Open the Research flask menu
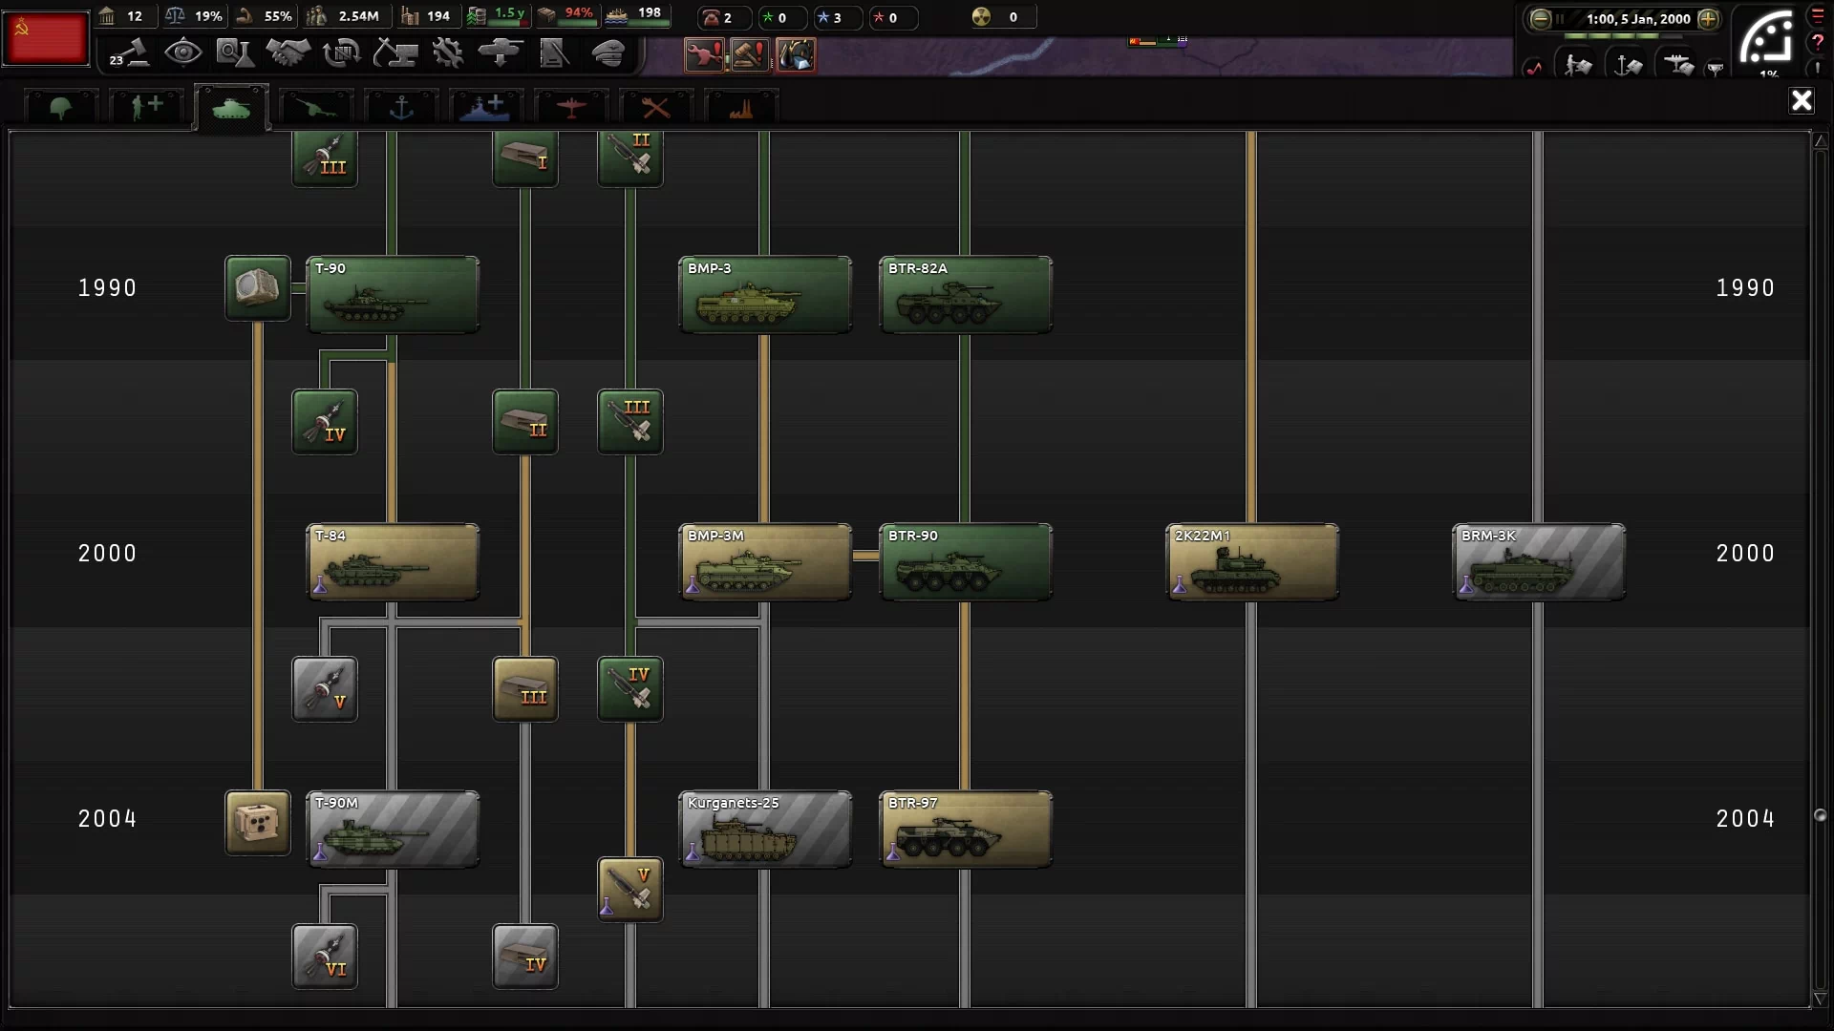The image size is (1834, 1031). click(235, 53)
